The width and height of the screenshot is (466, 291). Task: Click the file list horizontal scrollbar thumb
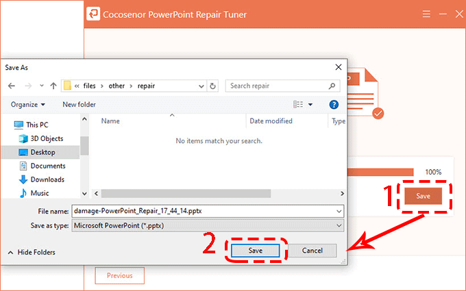point(186,194)
